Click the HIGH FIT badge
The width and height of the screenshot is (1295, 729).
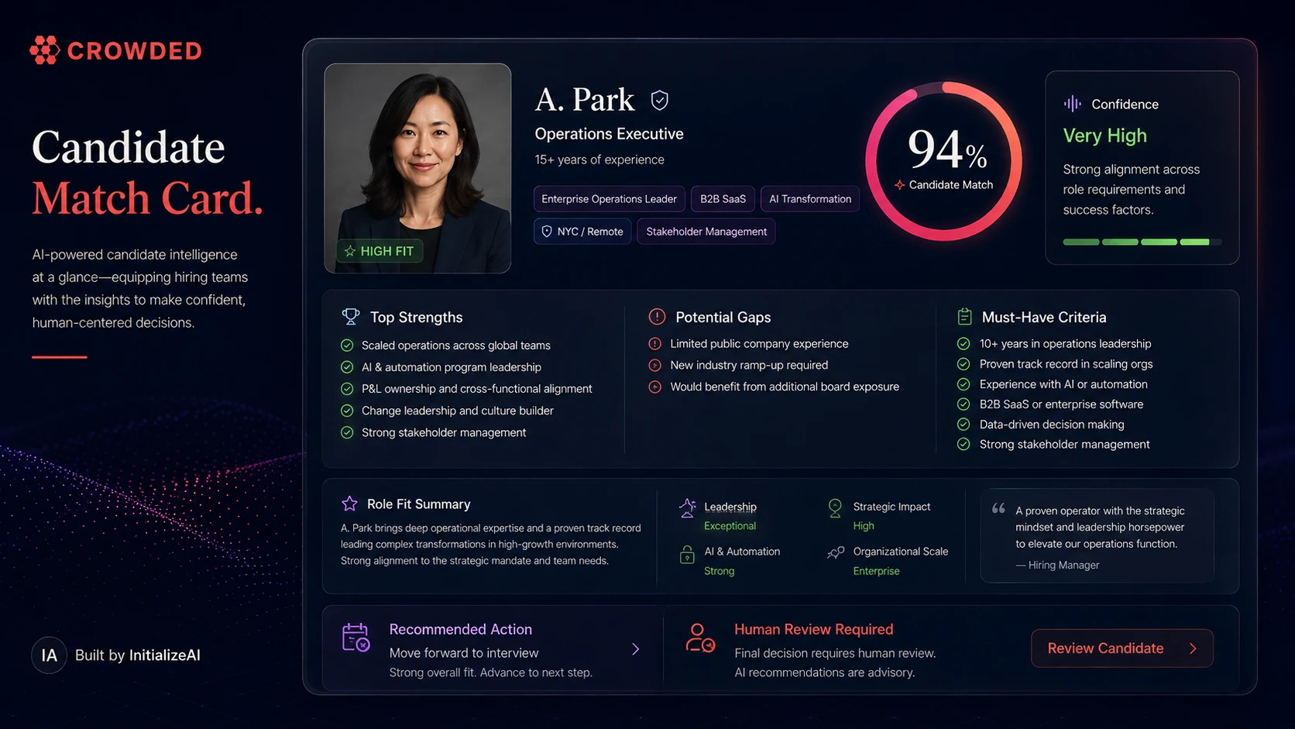point(380,251)
